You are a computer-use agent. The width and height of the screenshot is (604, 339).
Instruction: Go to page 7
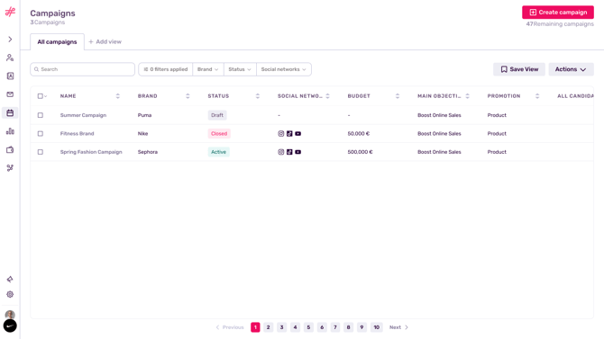coord(335,327)
